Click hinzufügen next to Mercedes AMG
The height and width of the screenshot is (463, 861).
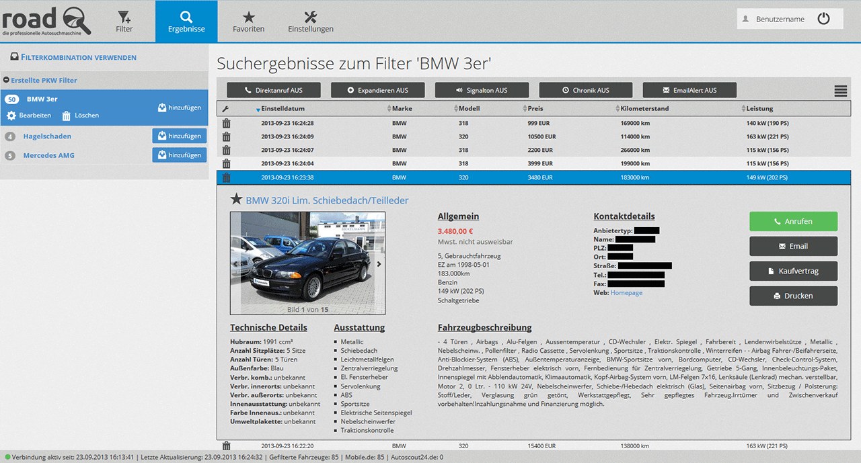(x=180, y=155)
